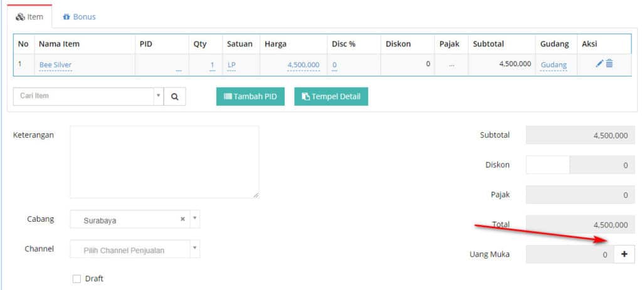
Task: Open the Bonus tab
Action: [x=80, y=17]
